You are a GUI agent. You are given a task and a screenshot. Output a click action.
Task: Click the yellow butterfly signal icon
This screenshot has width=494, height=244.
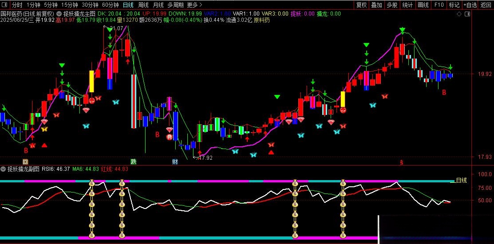44,129
